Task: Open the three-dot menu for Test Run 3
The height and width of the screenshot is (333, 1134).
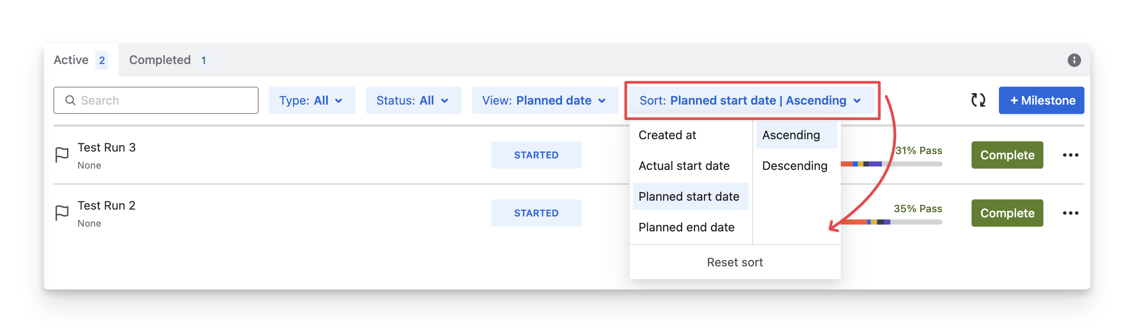Action: [x=1070, y=155]
